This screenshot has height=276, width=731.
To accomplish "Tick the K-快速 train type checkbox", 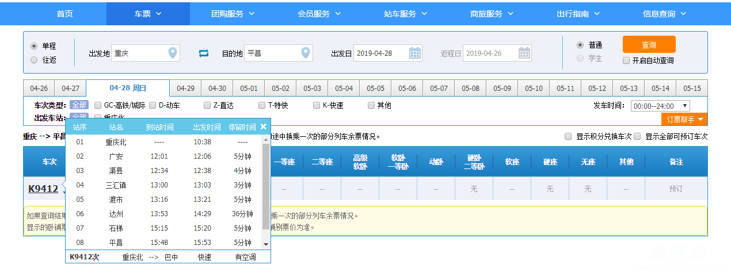I will [x=317, y=105].
